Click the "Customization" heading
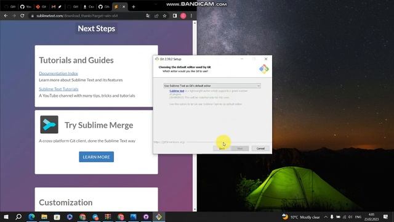The width and height of the screenshot is (394, 222). coord(66,202)
